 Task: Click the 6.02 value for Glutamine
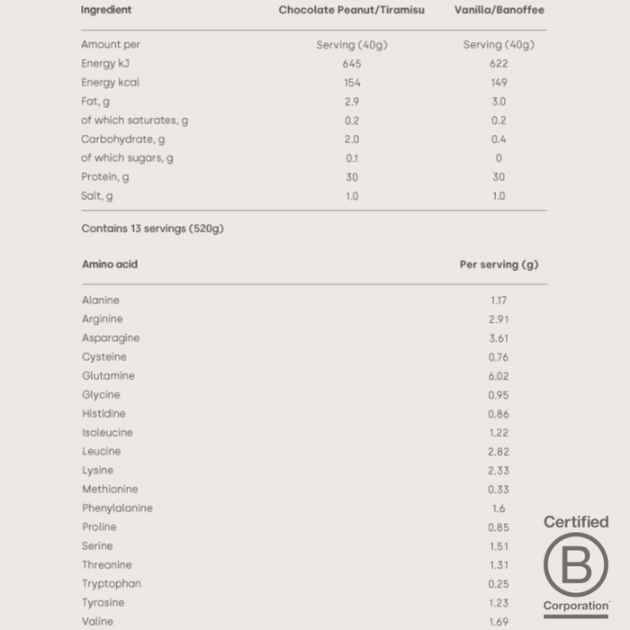click(x=499, y=376)
